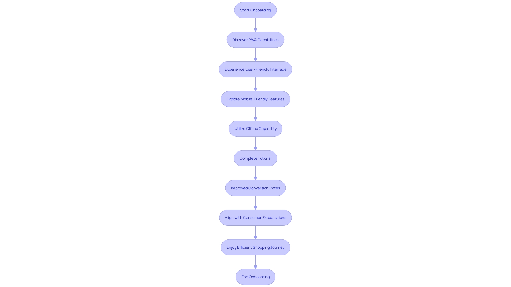Click the Start Onboarding node
The image size is (511, 287).
click(x=256, y=10)
